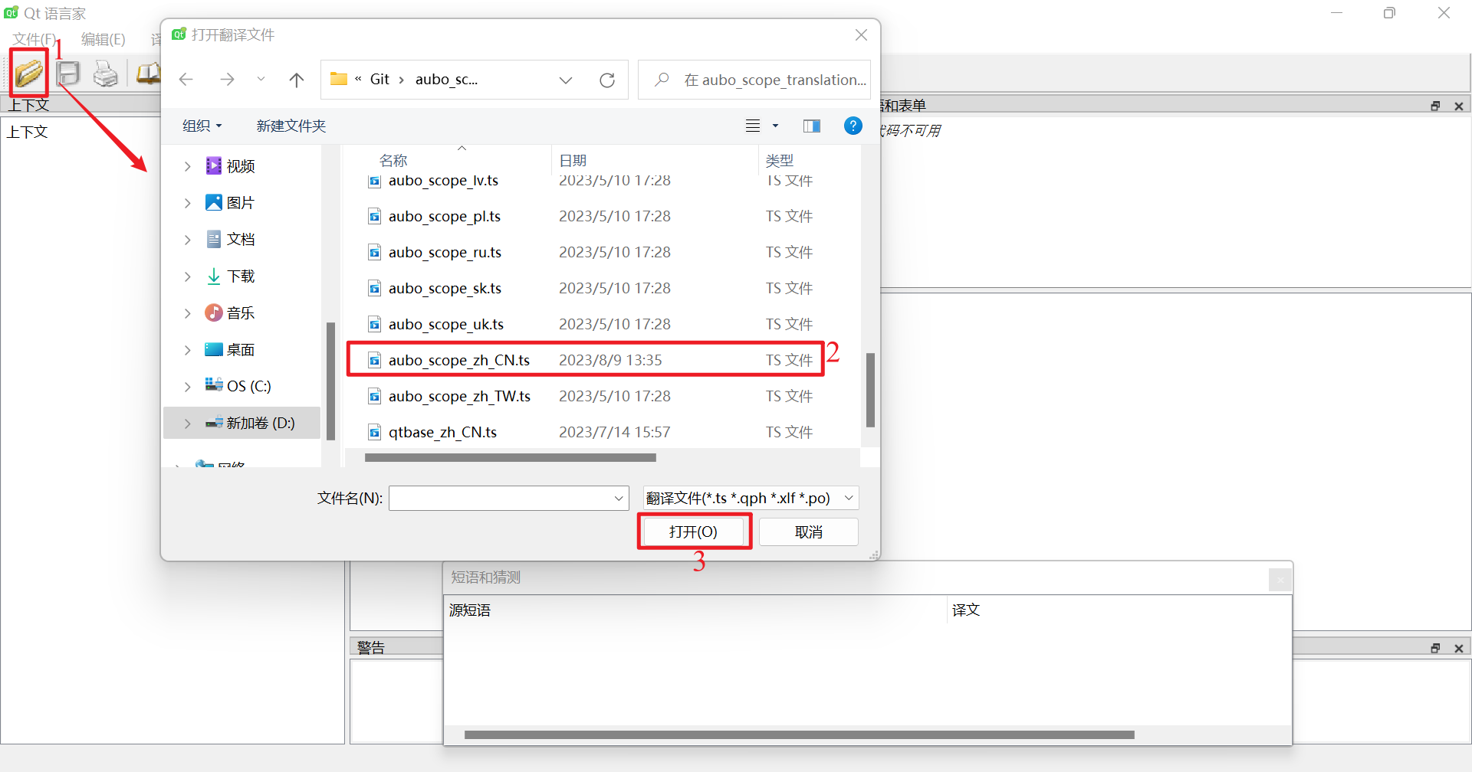Image resolution: width=1472 pixels, height=772 pixels.
Task: Click the file list horizontal scrollbar
Action: 510,458
